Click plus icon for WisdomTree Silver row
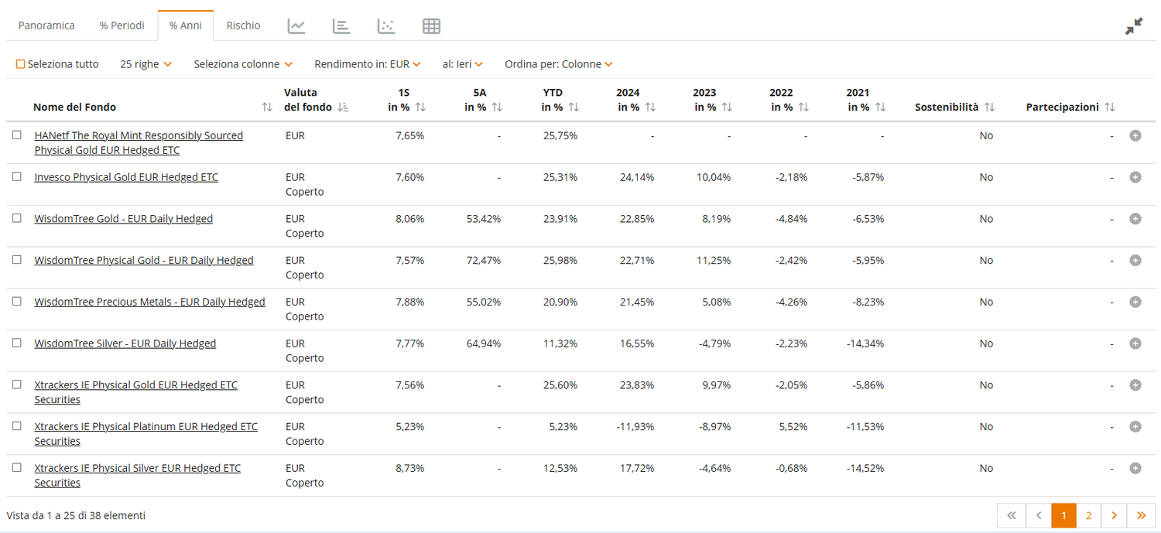 point(1135,343)
